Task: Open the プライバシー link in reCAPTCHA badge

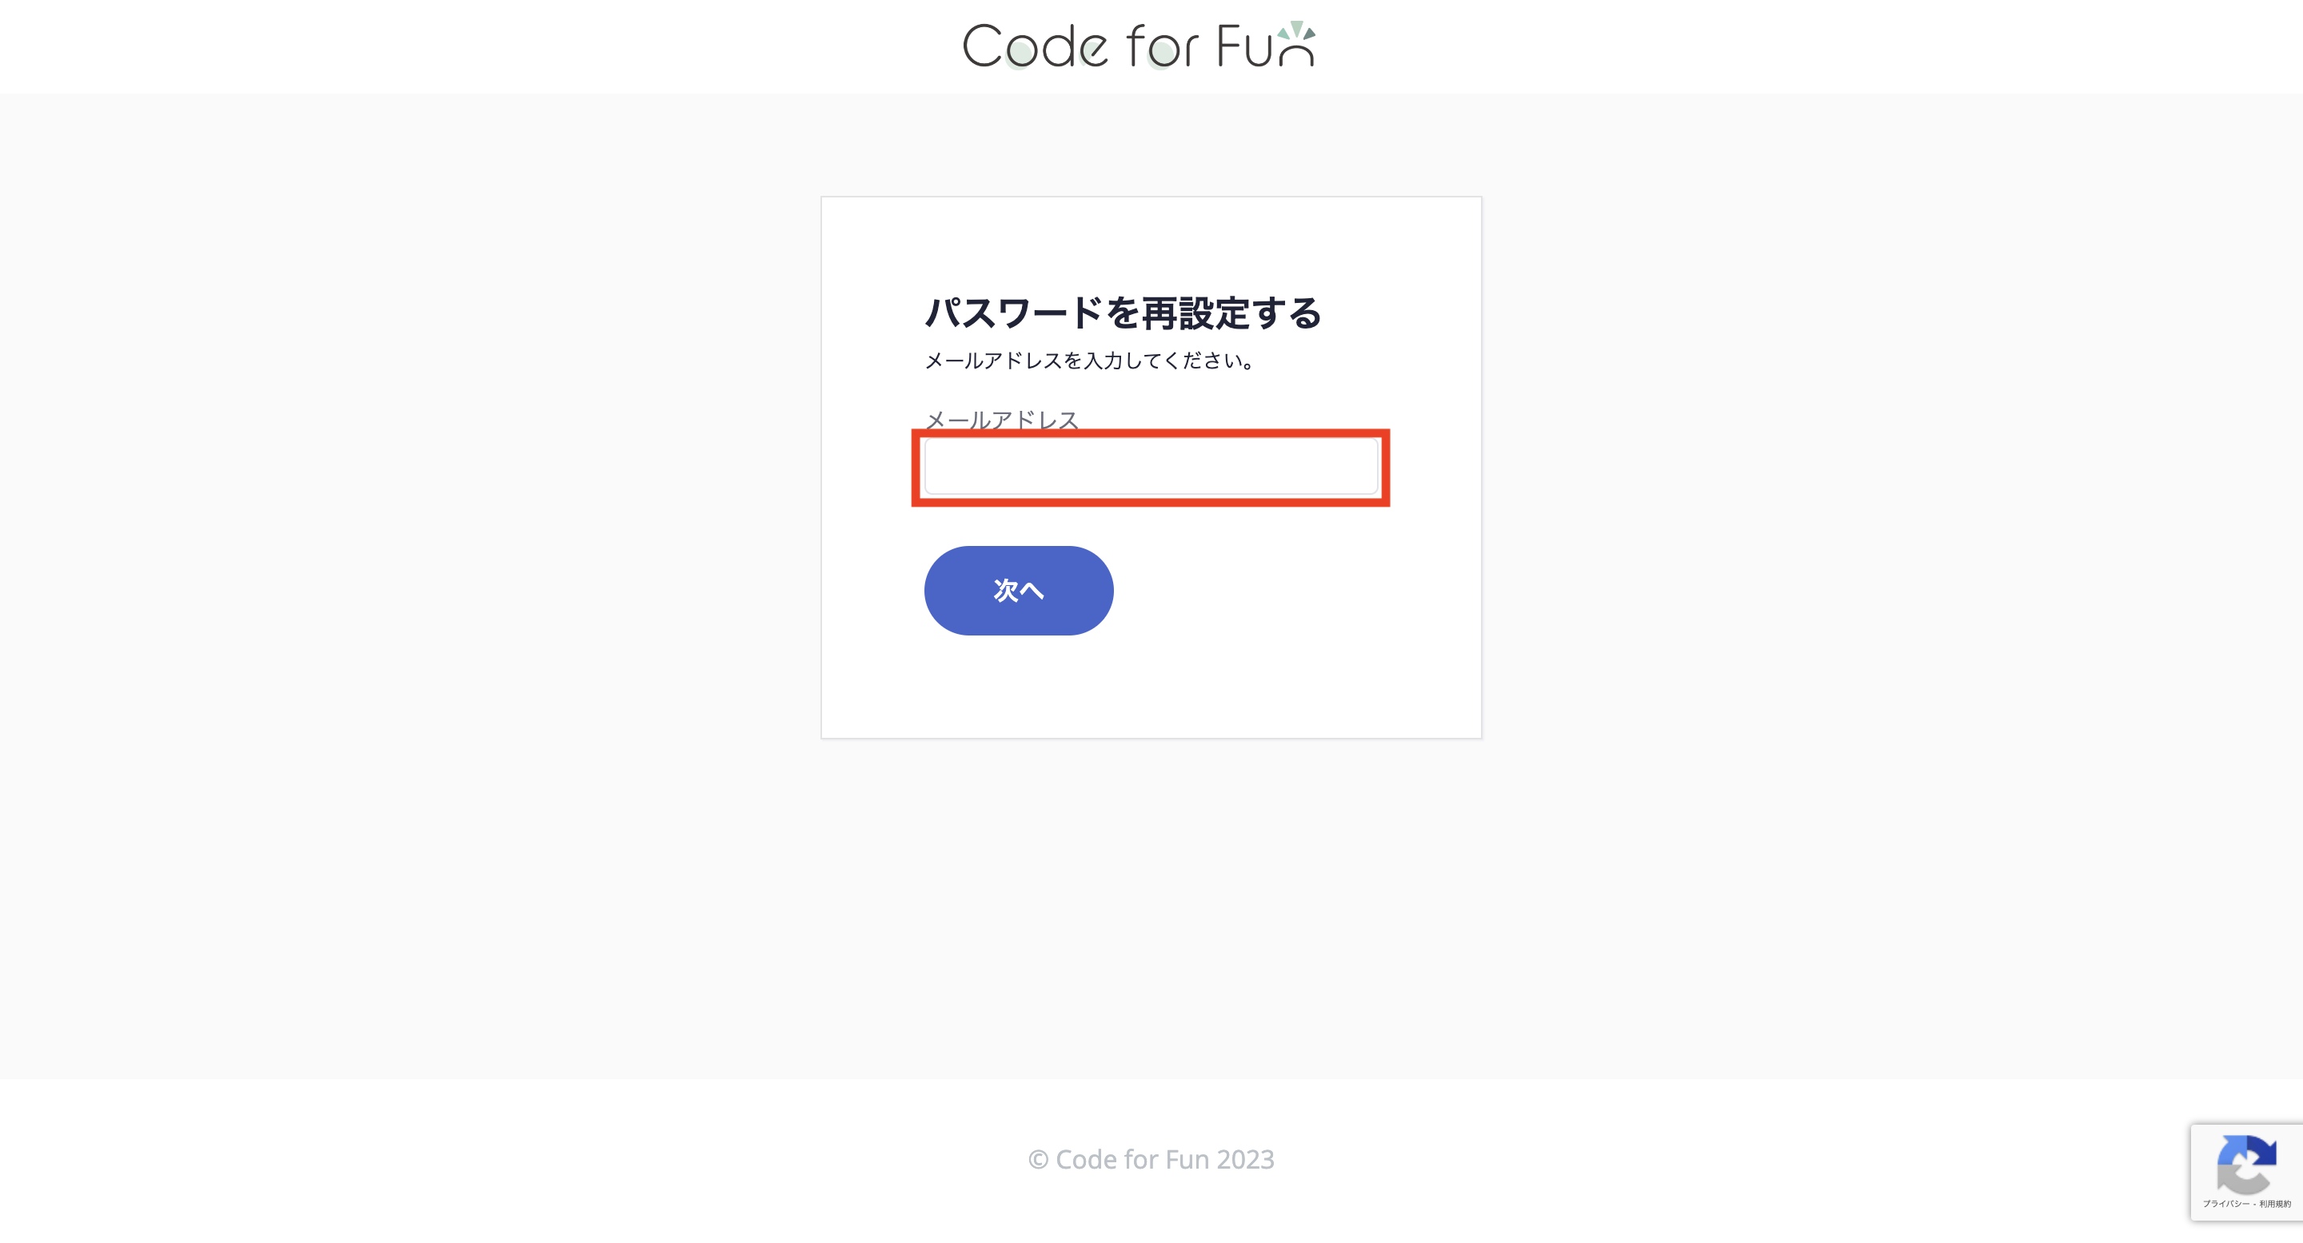Action: tap(2226, 1204)
